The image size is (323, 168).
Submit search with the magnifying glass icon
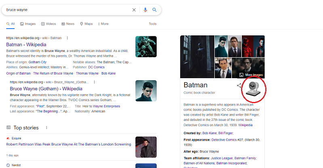(x=154, y=10)
